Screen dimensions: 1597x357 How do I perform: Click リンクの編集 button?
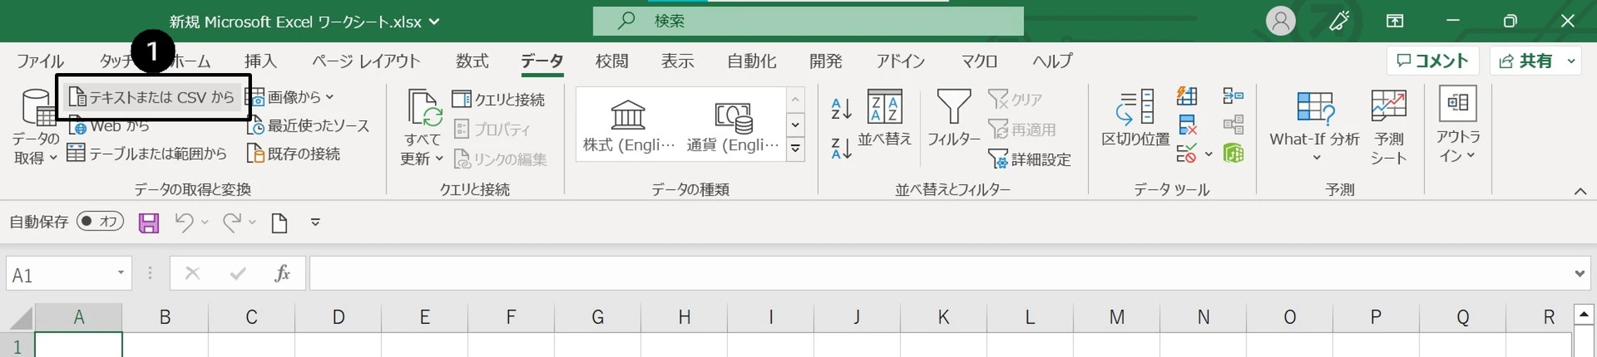500,160
